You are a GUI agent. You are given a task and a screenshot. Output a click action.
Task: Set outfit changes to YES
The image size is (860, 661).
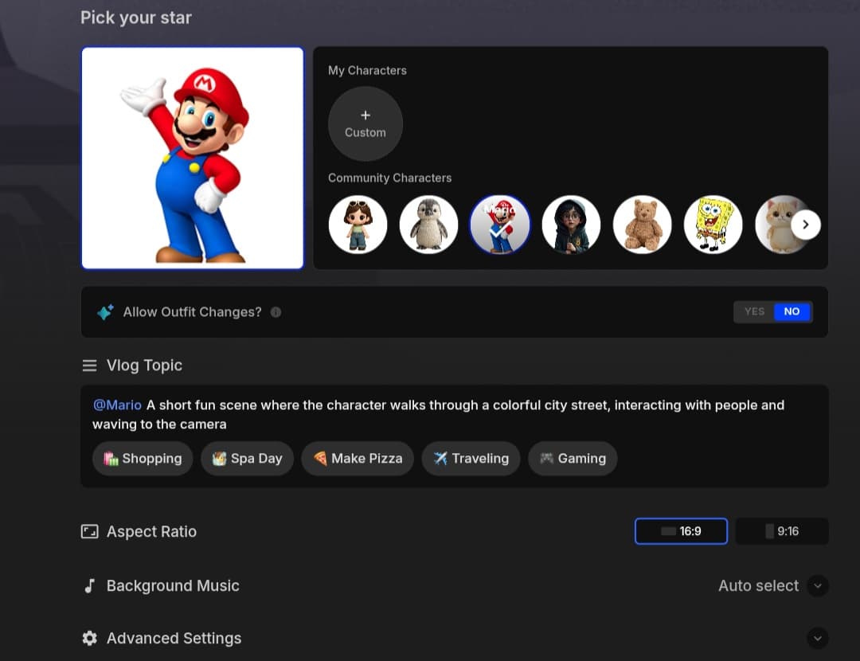tap(754, 311)
